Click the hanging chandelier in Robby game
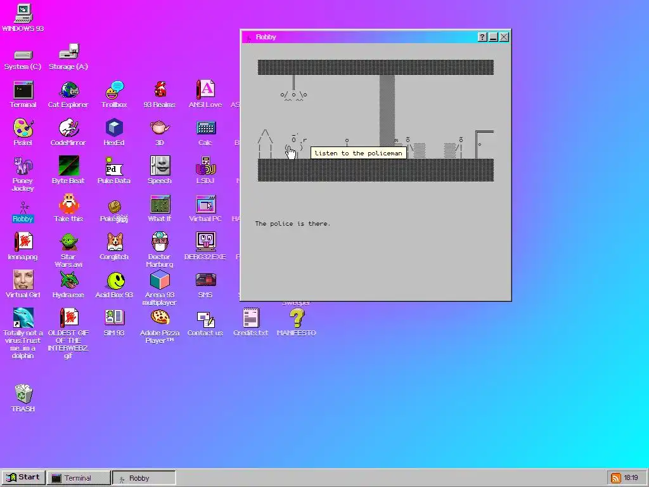 [293, 89]
